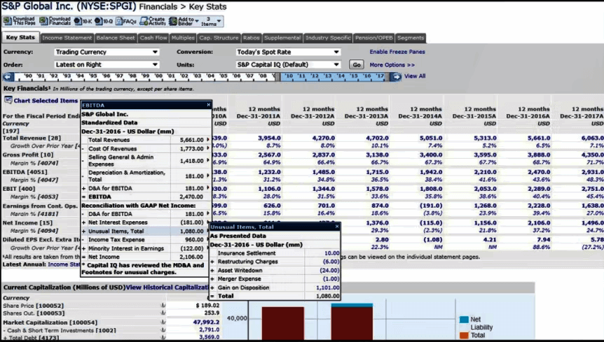The image size is (604, 342).
Task: Click the Chart Selected Items link
Action: pyautogui.click(x=46, y=100)
